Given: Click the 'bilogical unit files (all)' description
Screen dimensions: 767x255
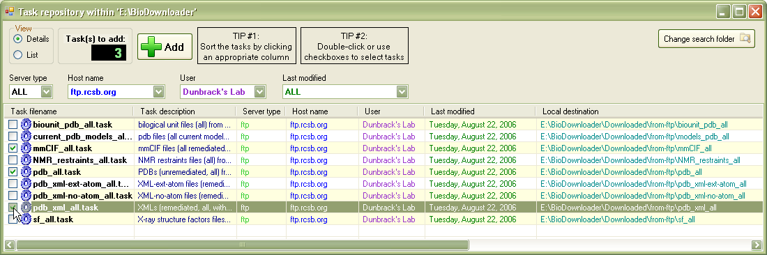Looking at the screenshot, I should pyautogui.click(x=184, y=125).
